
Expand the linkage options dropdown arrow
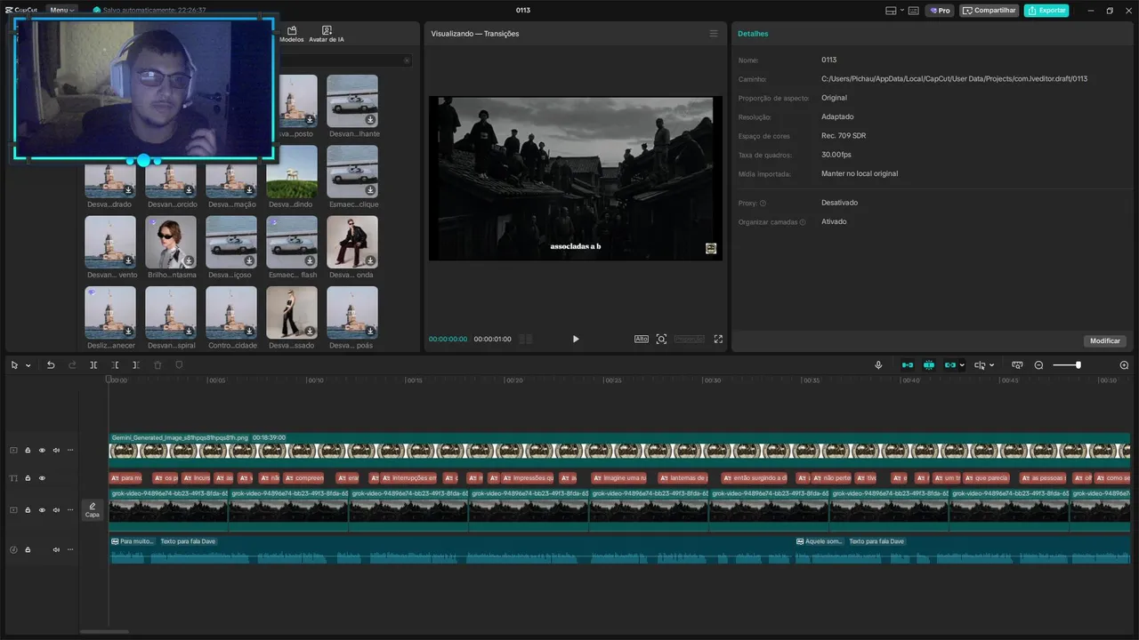962,365
